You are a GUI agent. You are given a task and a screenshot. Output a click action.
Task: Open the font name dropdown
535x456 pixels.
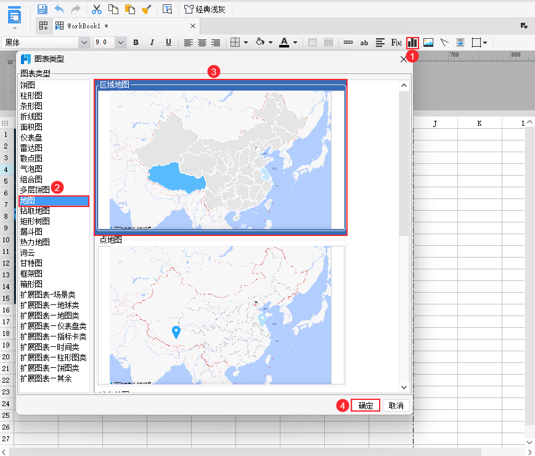click(x=84, y=43)
